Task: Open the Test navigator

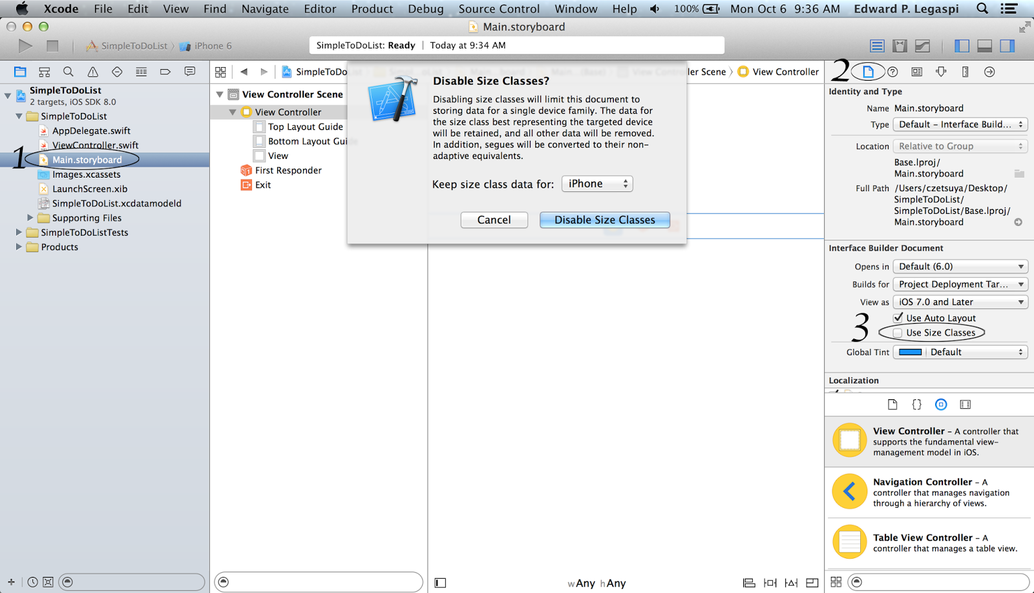Action: [117, 72]
